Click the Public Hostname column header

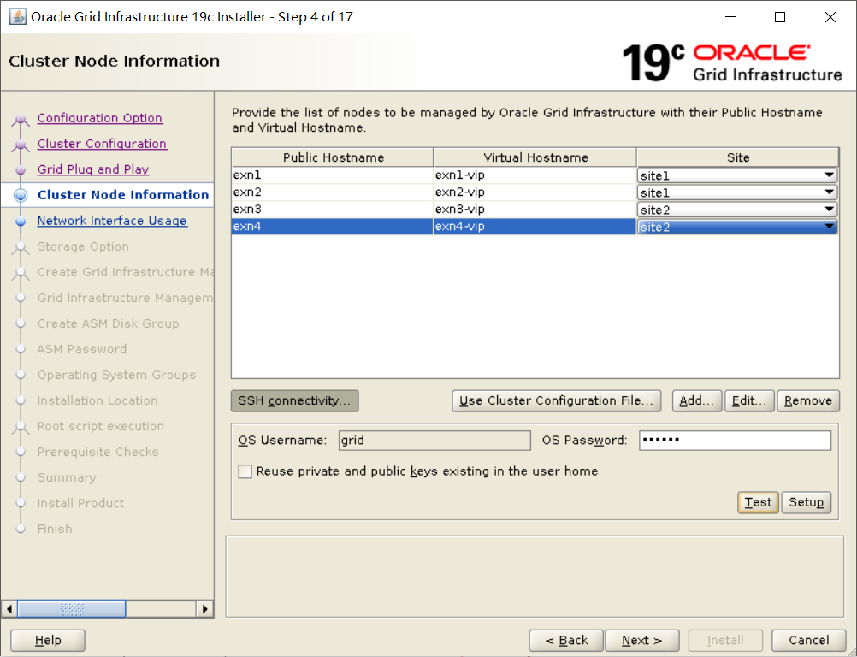click(x=333, y=157)
